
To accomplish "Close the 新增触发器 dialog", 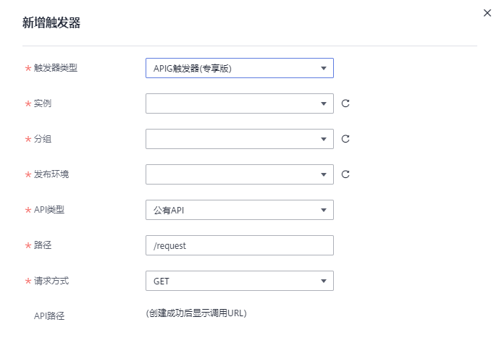I will 487,13.
